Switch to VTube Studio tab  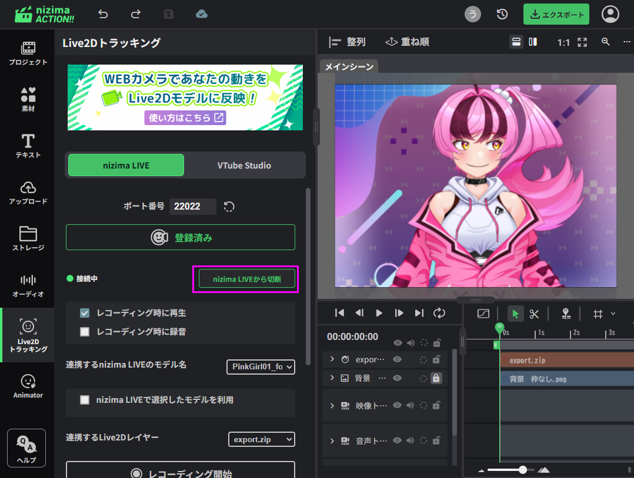pyautogui.click(x=244, y=166)
